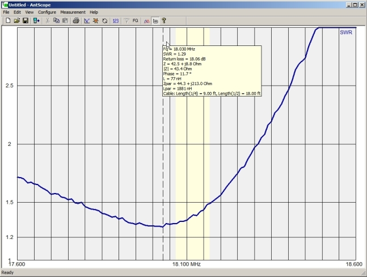Screen dimensions: 367x277
Task: Click the 'Return loss = 18.06 dB' line
Action: pos(184,59)
